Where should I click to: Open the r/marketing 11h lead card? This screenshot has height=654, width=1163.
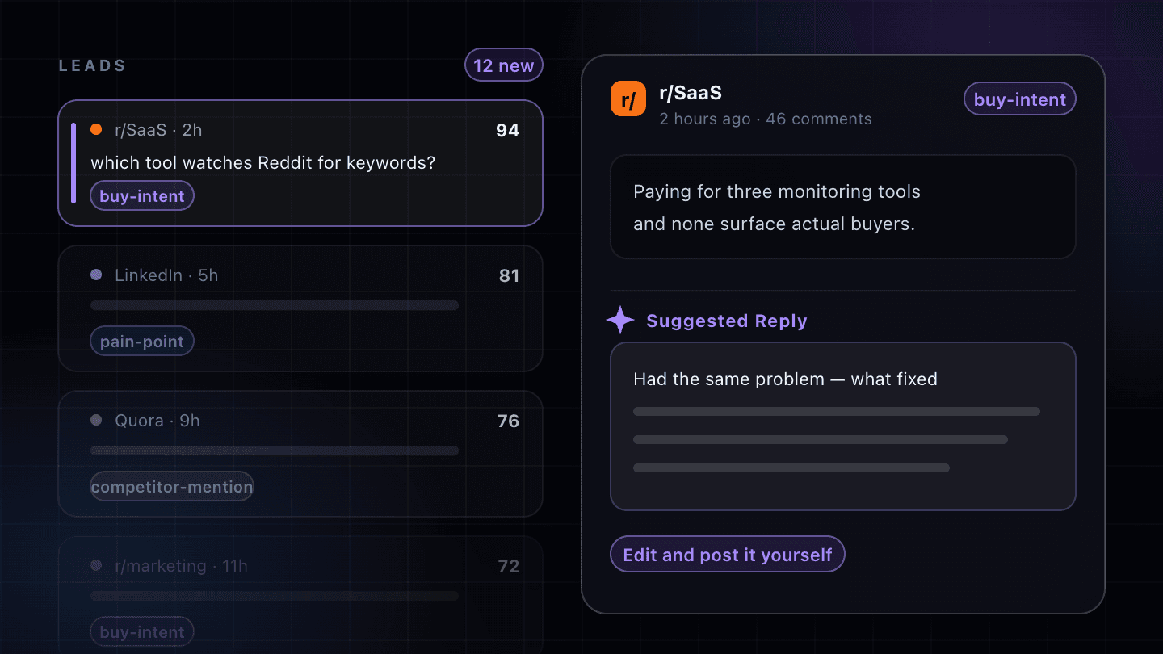[x=300, y=595]
